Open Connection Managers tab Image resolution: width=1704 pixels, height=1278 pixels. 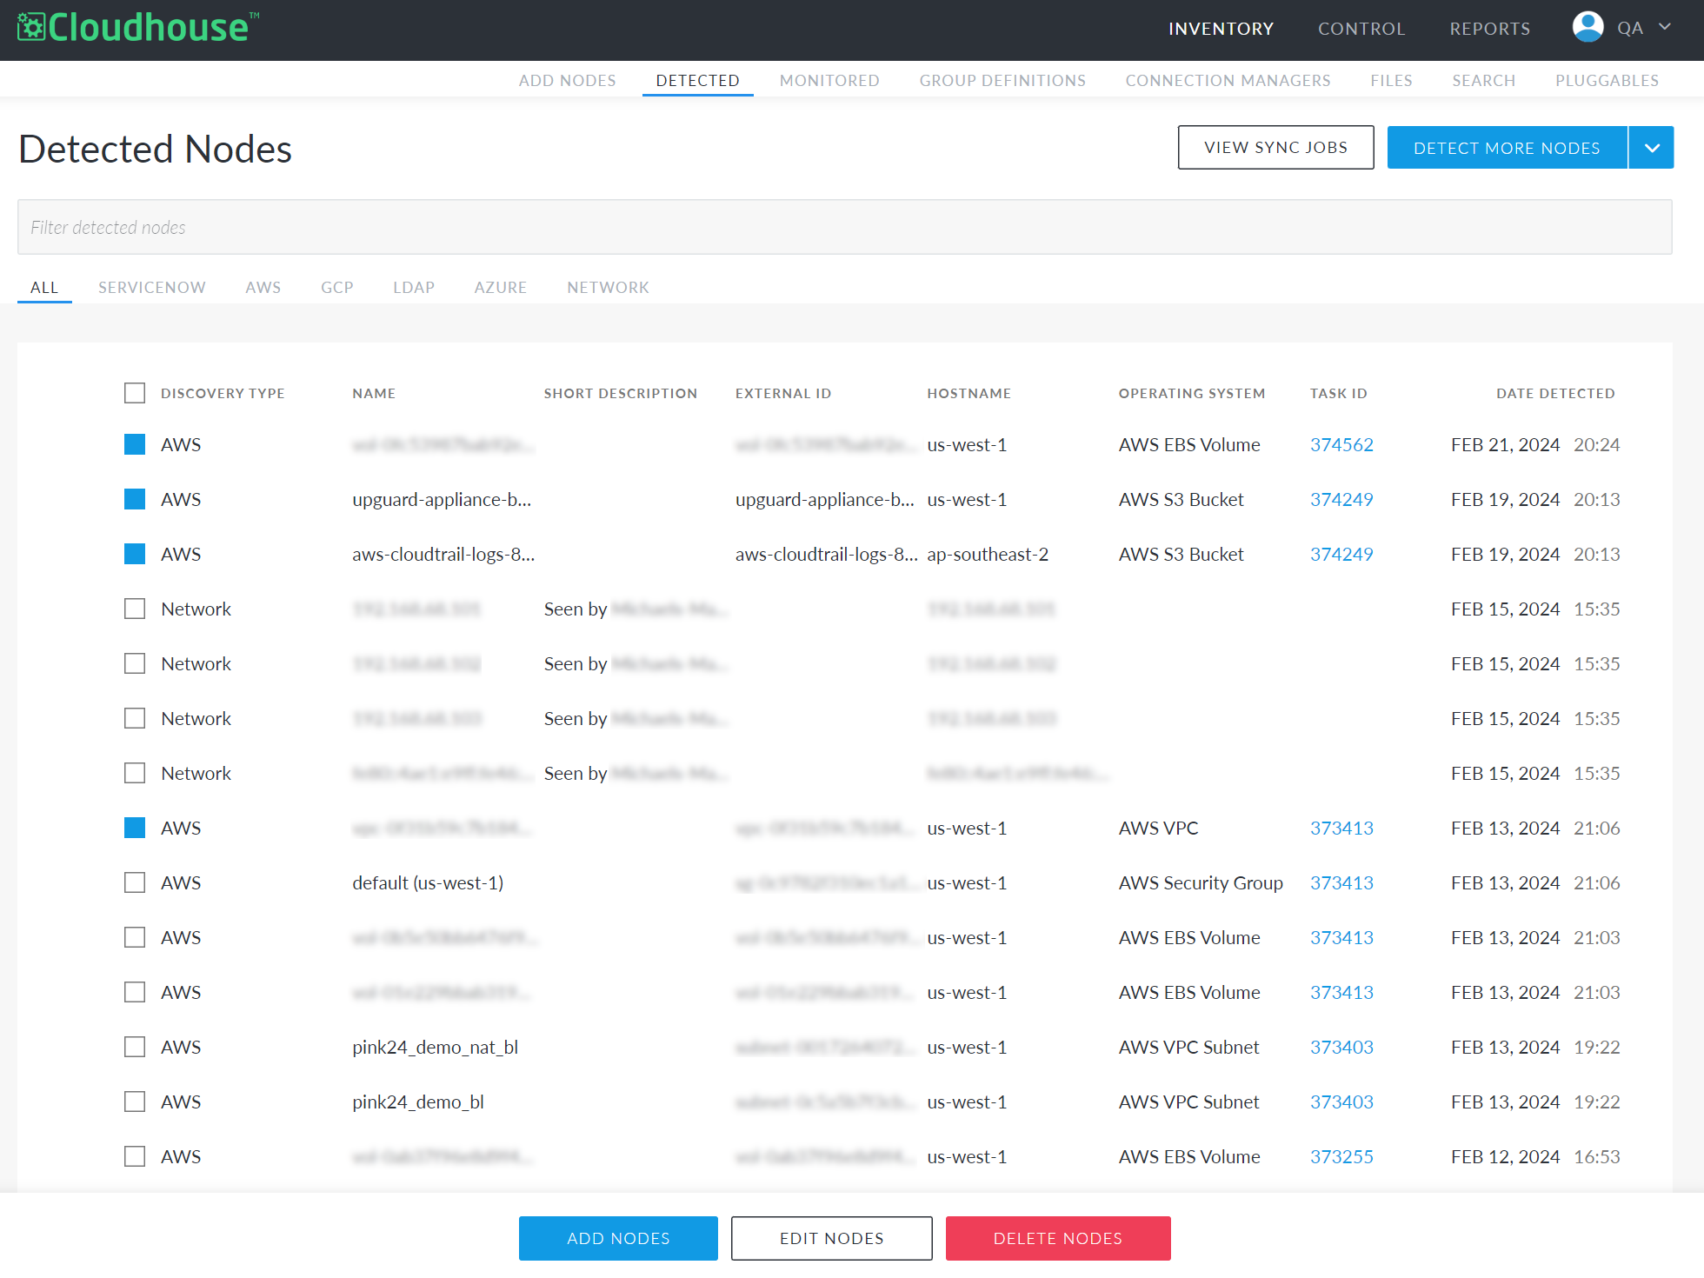(1228, 80)
